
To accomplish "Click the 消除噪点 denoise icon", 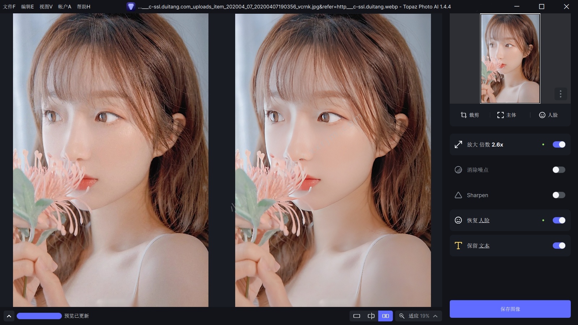I will [458, 170].
